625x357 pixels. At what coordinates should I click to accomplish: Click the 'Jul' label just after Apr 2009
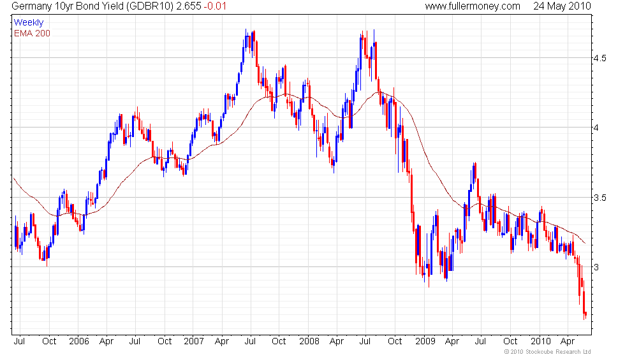[480, 341]
